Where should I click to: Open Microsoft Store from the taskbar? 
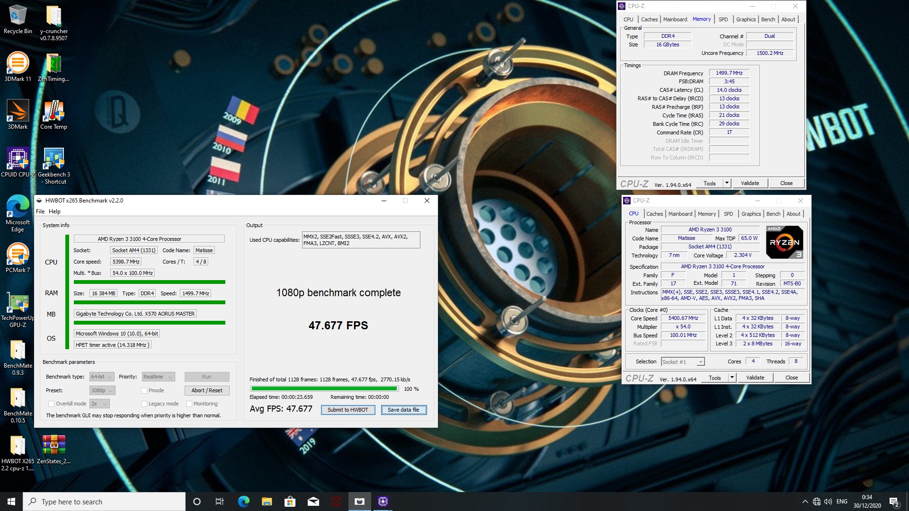coord(290,502)
